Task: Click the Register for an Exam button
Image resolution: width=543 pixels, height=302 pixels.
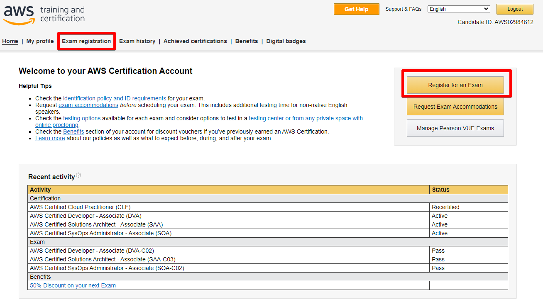Action: pos(455,85)
